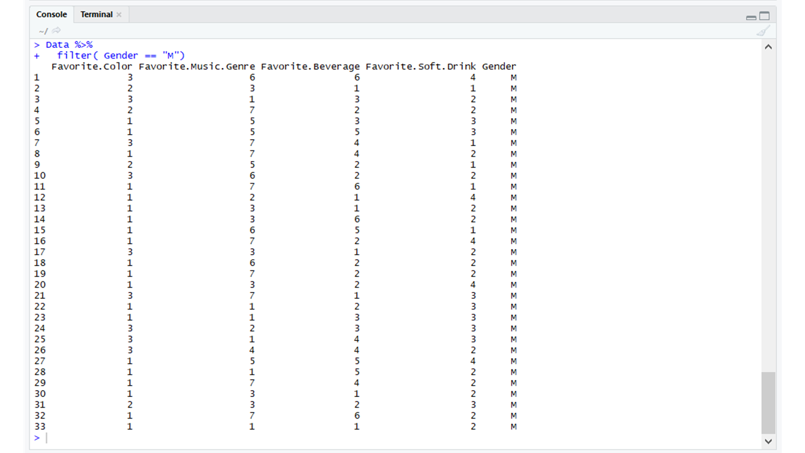
Task: Click the Gender value M in row 5
Action: point(514,121)
